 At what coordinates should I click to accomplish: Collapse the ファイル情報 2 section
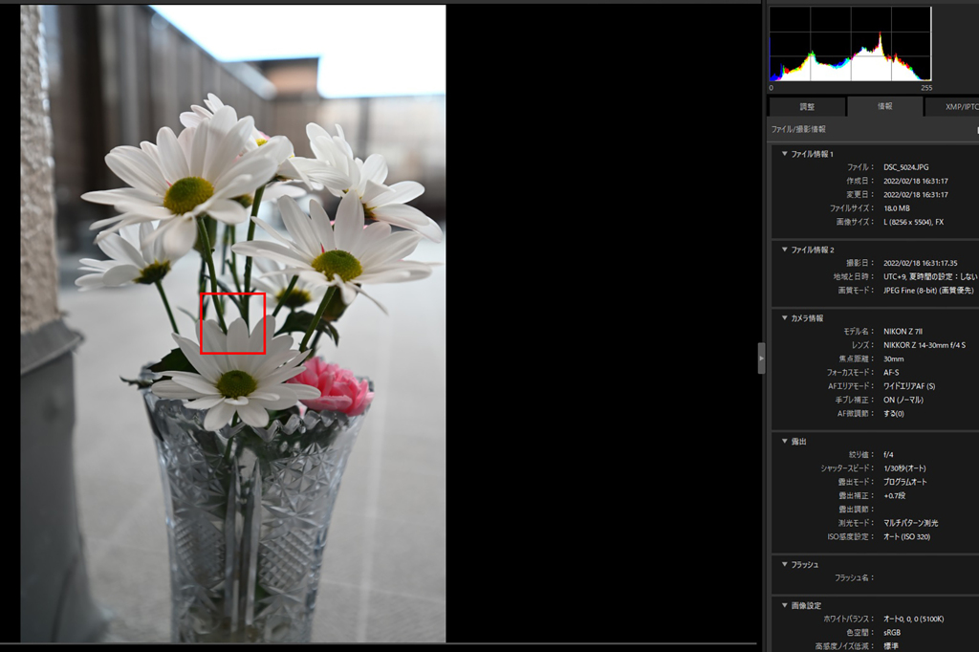(x=785, y=250)
